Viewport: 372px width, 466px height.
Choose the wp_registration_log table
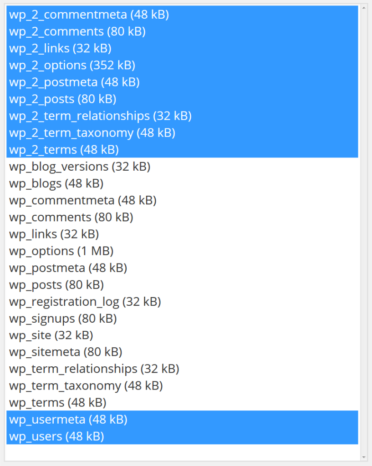[x=85, y=302]
